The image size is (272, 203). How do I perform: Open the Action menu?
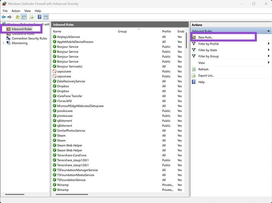(16, 11)
